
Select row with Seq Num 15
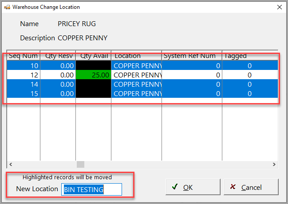tap(142, 93)
